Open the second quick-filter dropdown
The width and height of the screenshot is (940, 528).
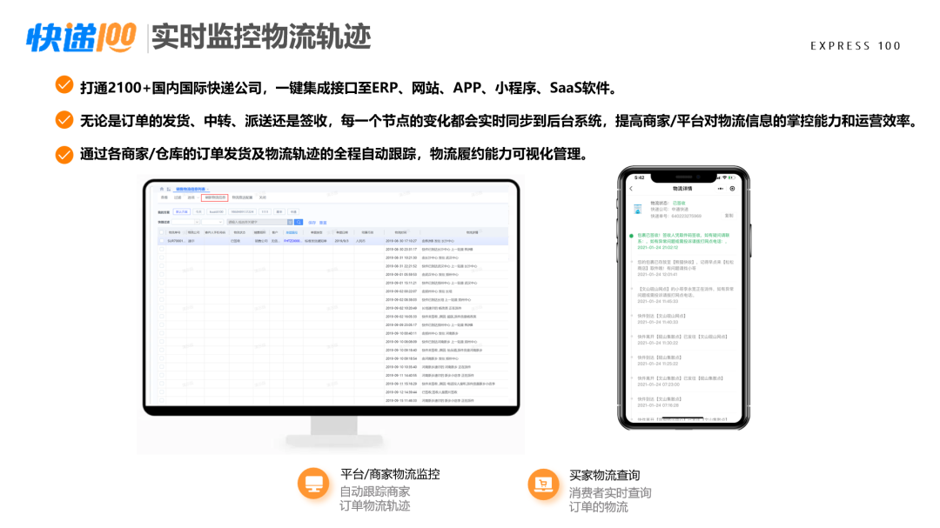[x=213, y=223]
